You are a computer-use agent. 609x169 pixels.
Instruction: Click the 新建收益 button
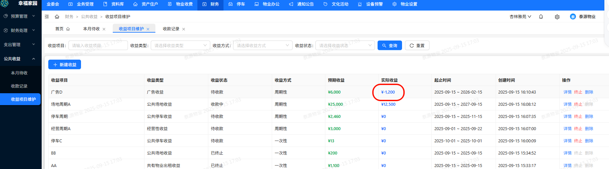coord(64,65)
